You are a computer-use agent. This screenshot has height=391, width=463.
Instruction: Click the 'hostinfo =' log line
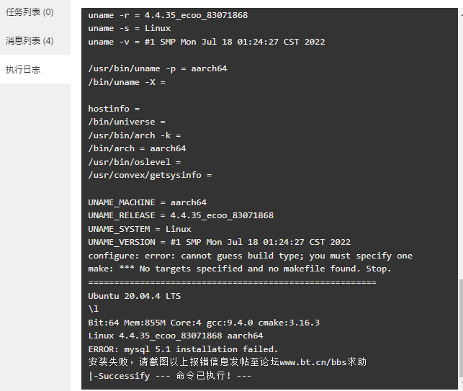coord(114,109)
